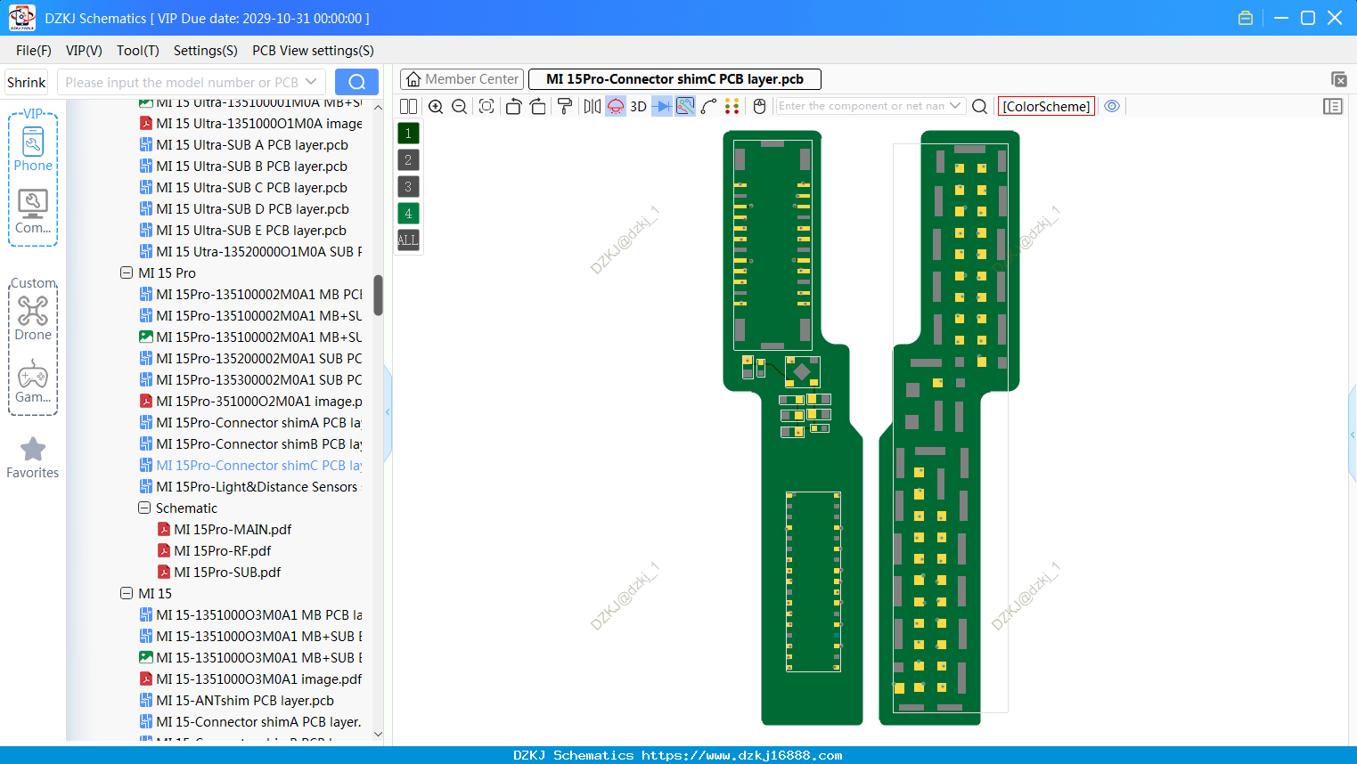Open the model number dropdown arrow
Image resolution: width=1357 pixels, height=764 pixels.
[311, 82]
